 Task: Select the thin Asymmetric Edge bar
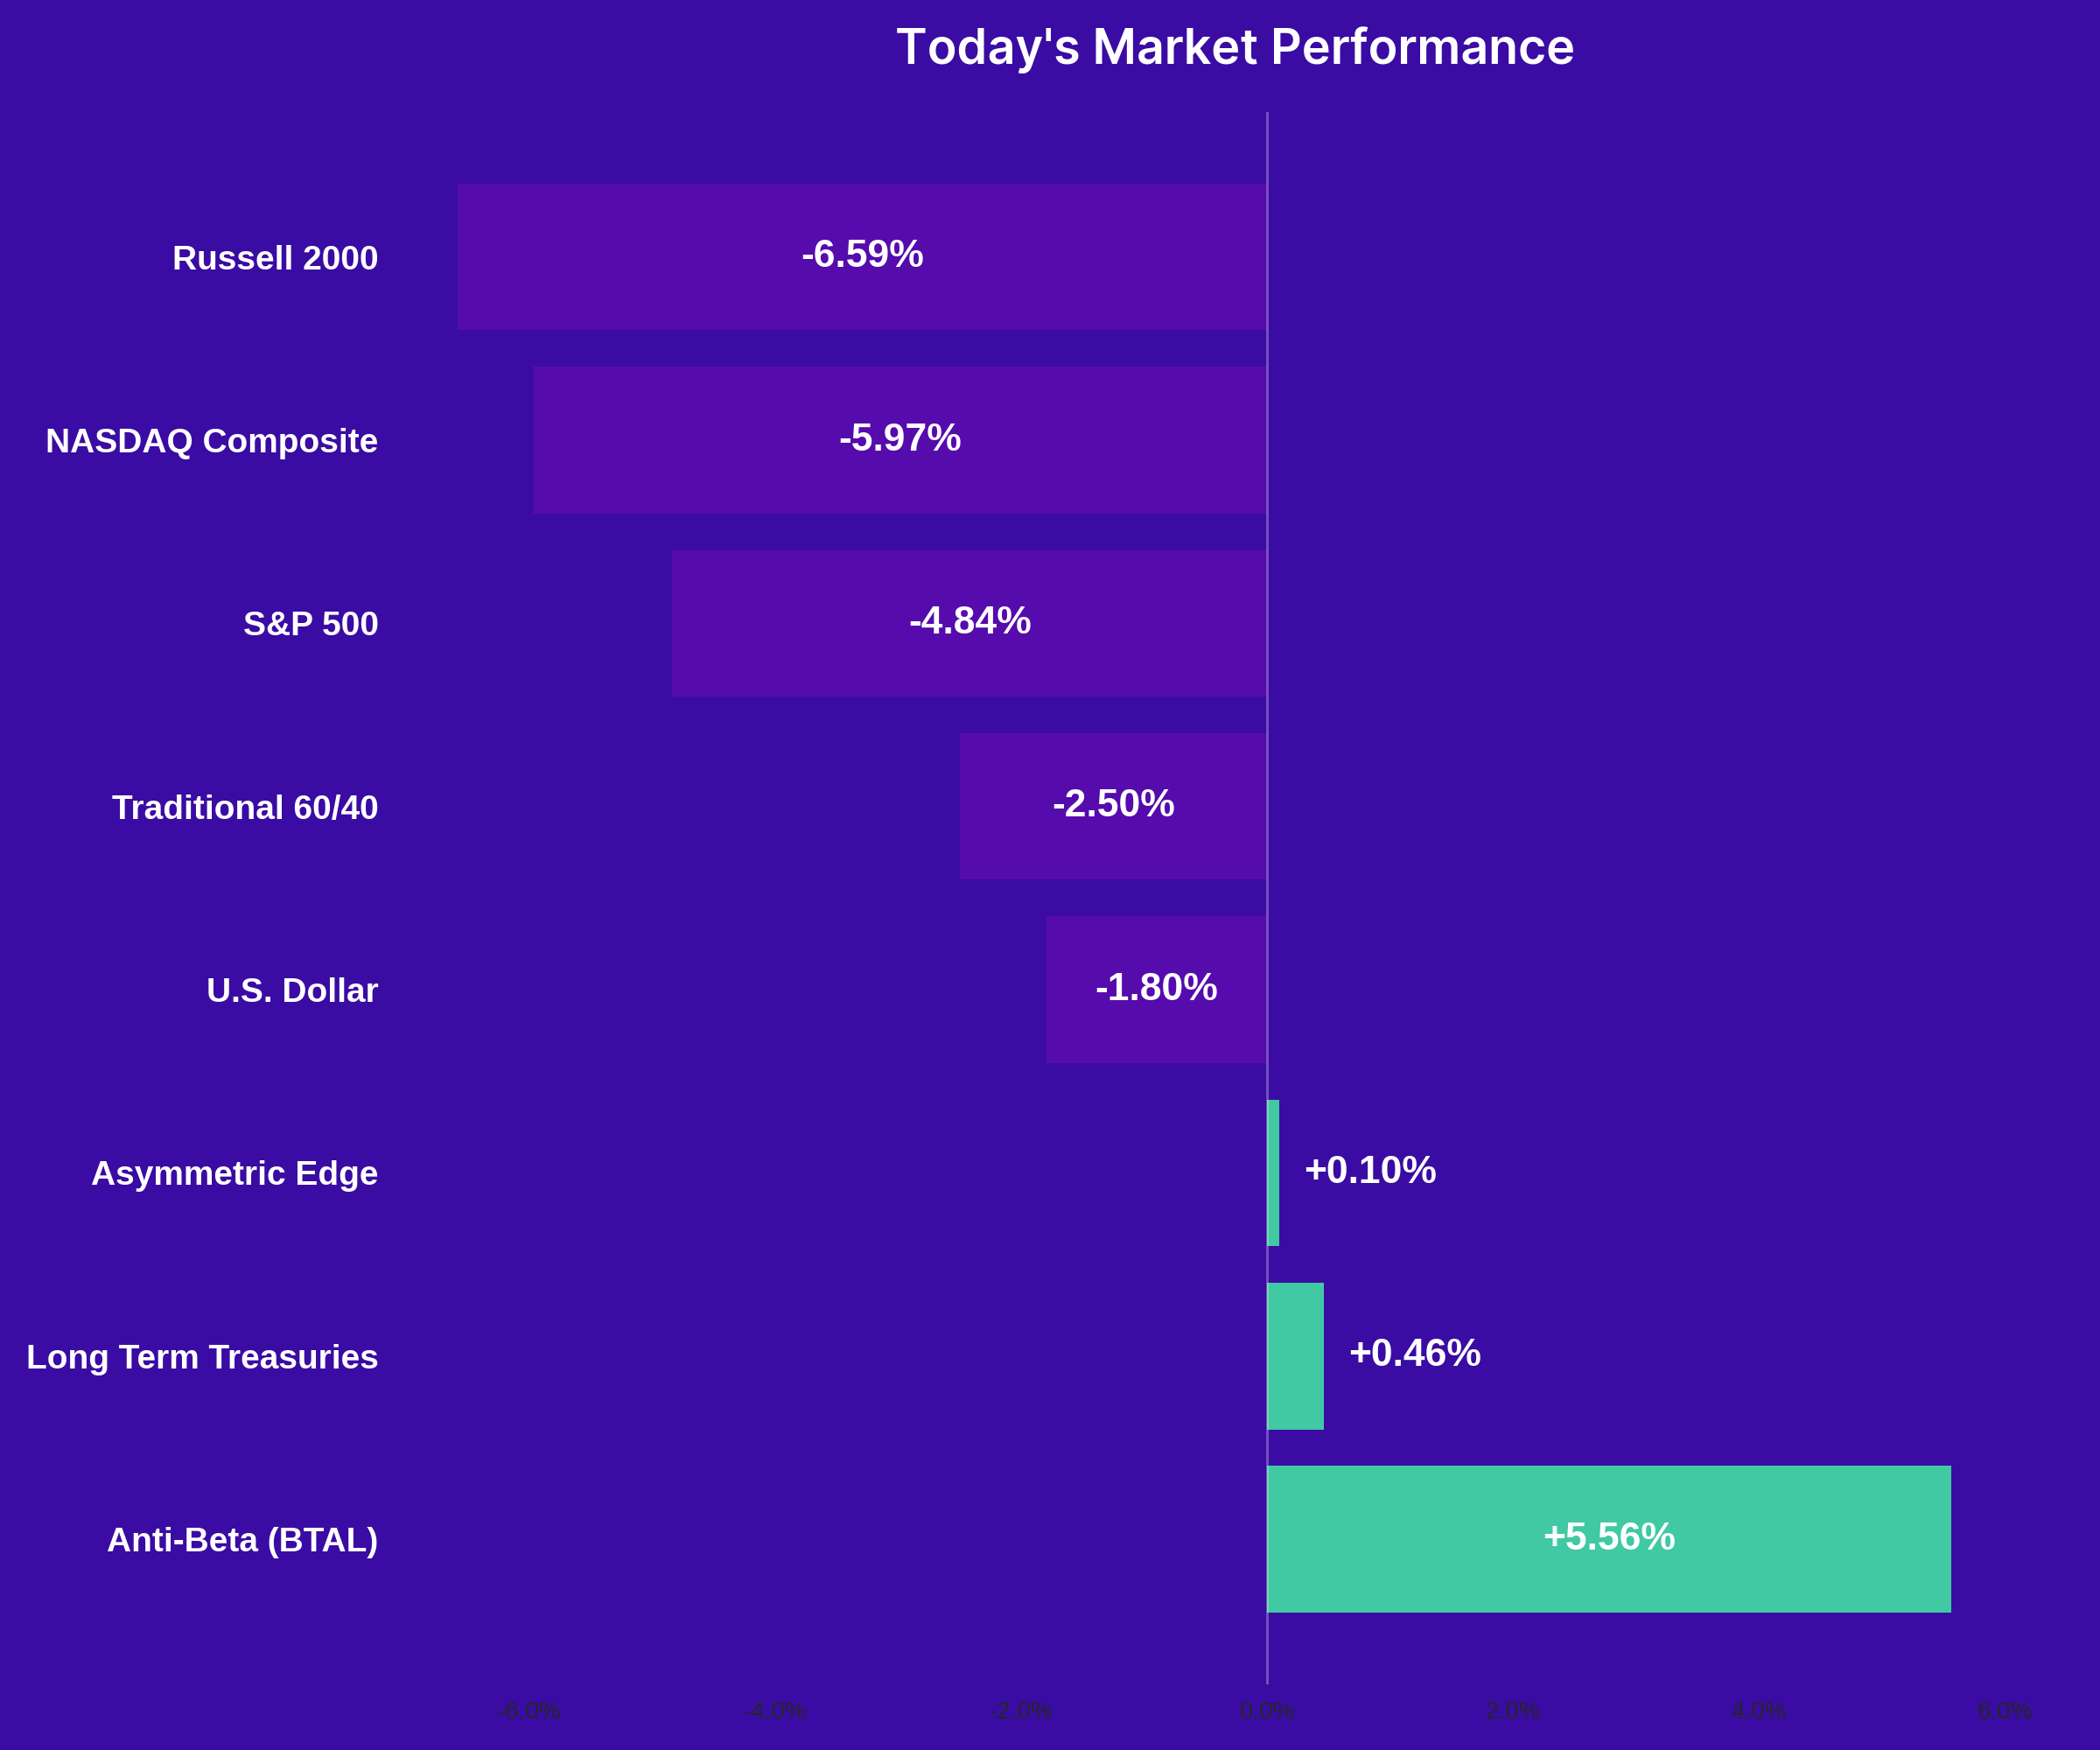coord(1273,1173)
